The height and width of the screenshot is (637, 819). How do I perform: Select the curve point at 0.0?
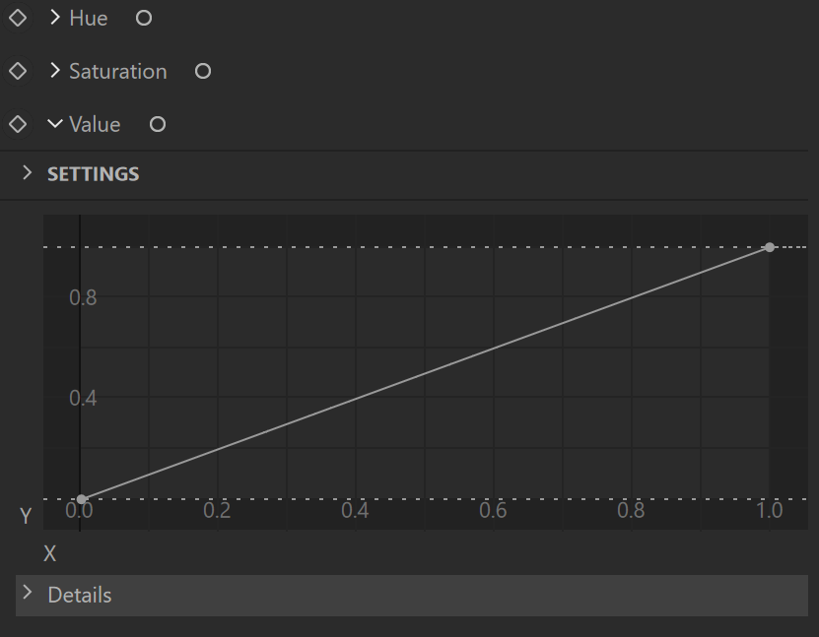(82, 499)
